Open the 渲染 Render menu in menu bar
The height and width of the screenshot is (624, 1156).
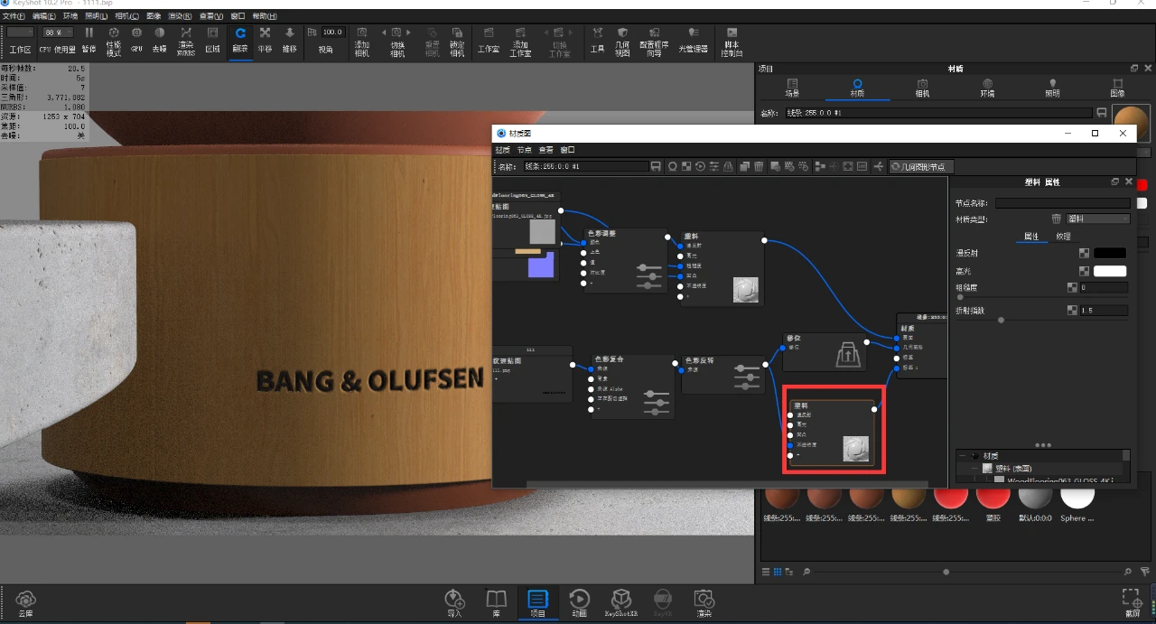(181, 16)
